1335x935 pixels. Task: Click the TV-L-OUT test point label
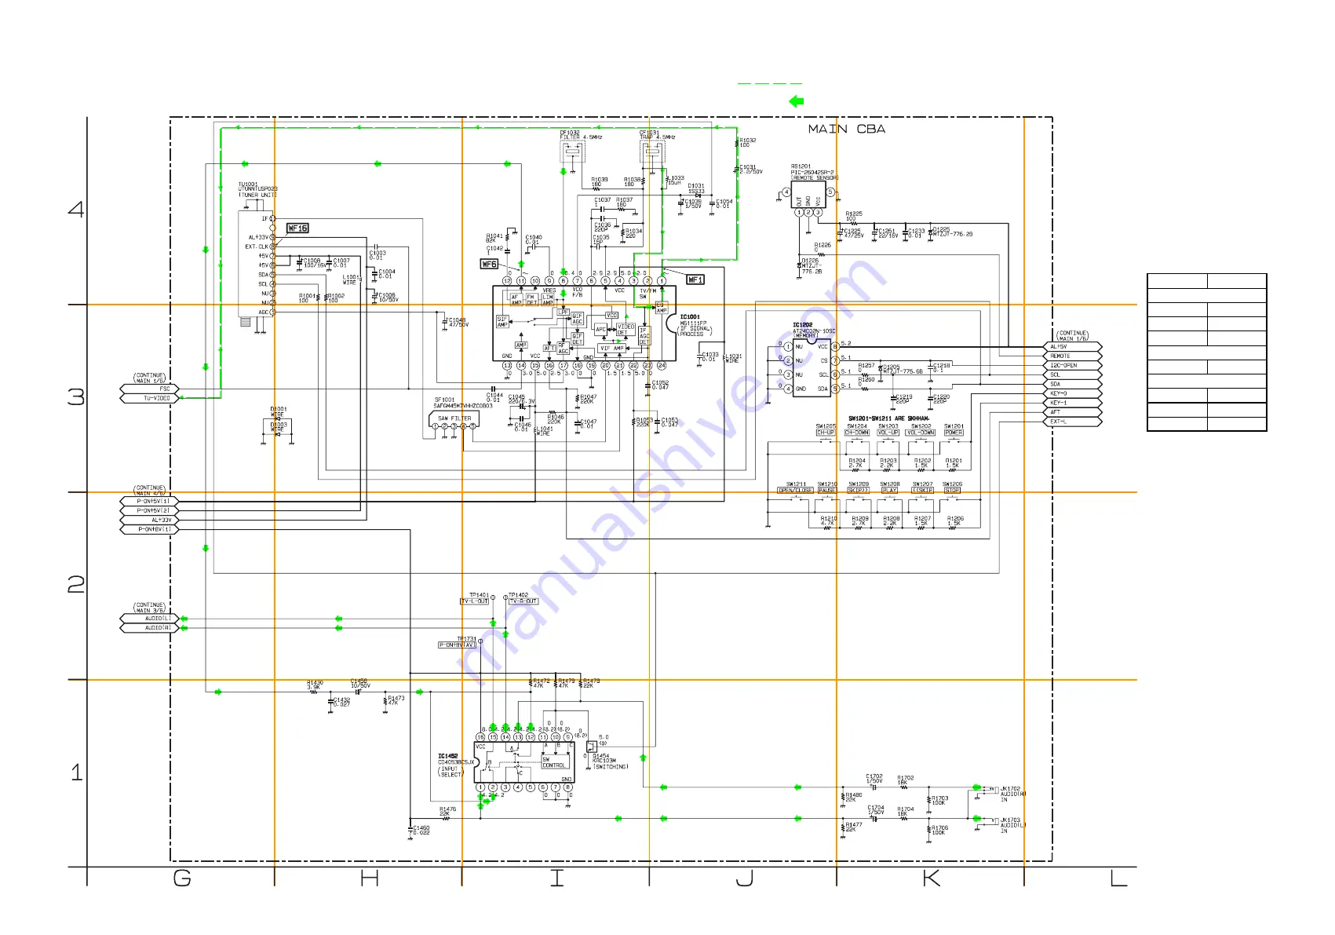pos(474,601)
